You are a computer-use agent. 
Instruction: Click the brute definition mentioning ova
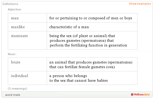[91, 65]
